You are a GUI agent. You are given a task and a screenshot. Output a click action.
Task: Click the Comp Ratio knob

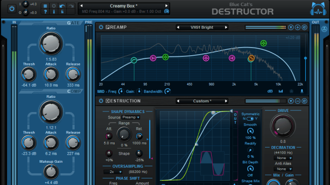click(x=51, y=112)
